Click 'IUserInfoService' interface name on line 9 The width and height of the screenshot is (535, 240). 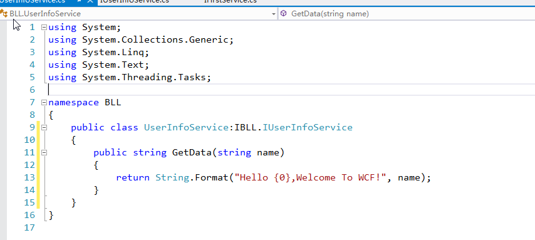click(308, 128)
